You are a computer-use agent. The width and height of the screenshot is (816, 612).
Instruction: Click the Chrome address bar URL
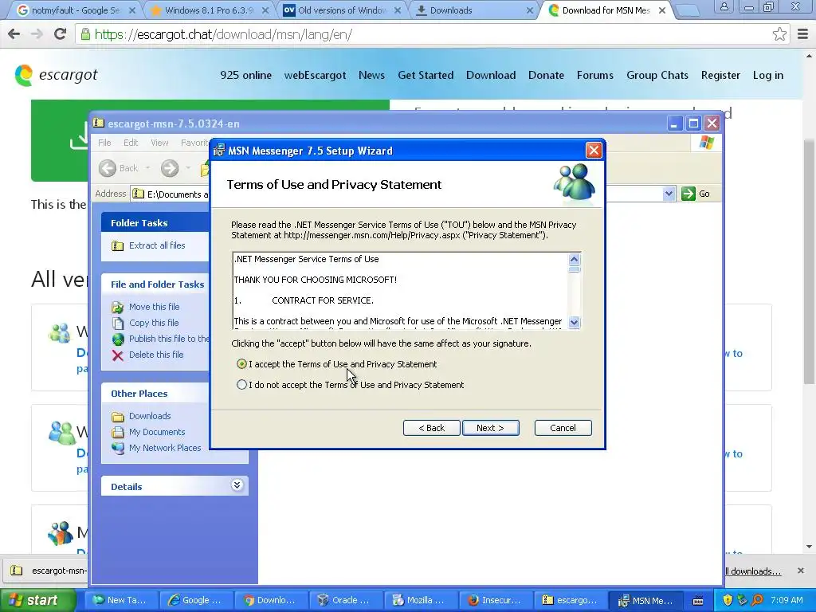pyautogui.click(x=223, y=34)
